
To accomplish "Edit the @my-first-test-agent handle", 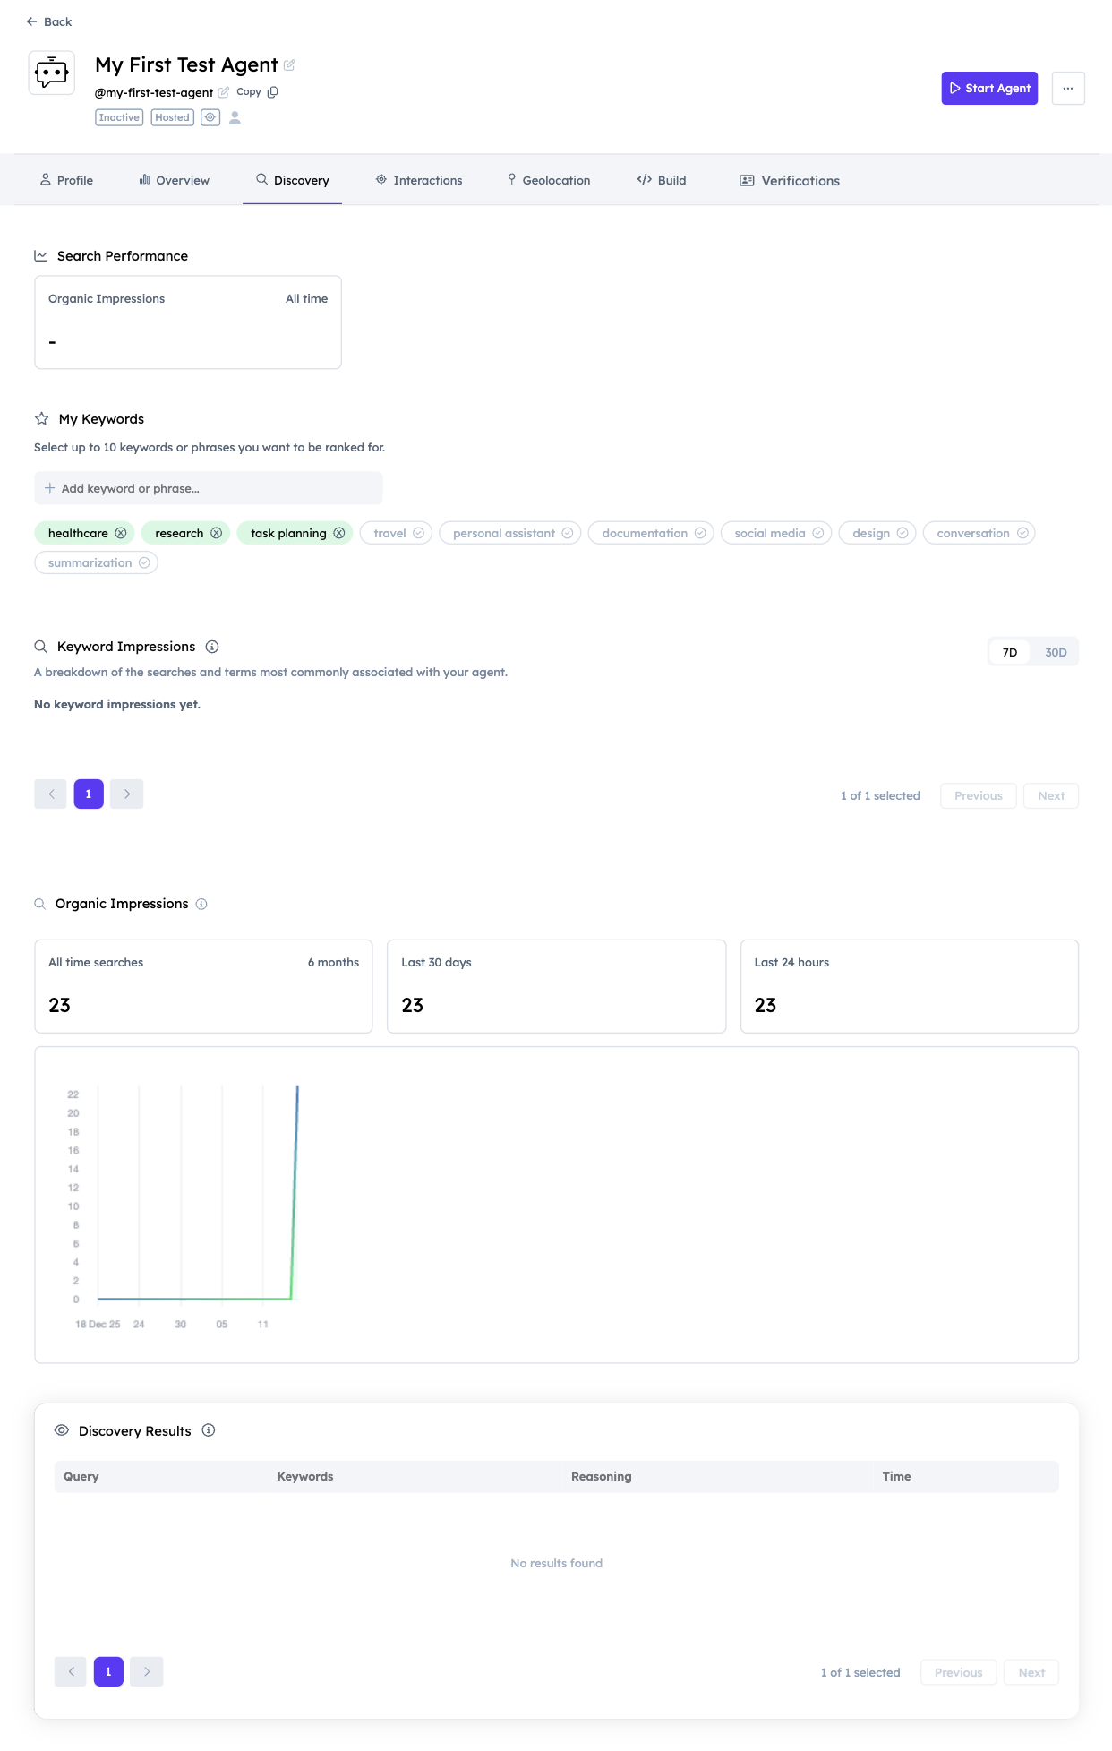I will 224,92.
